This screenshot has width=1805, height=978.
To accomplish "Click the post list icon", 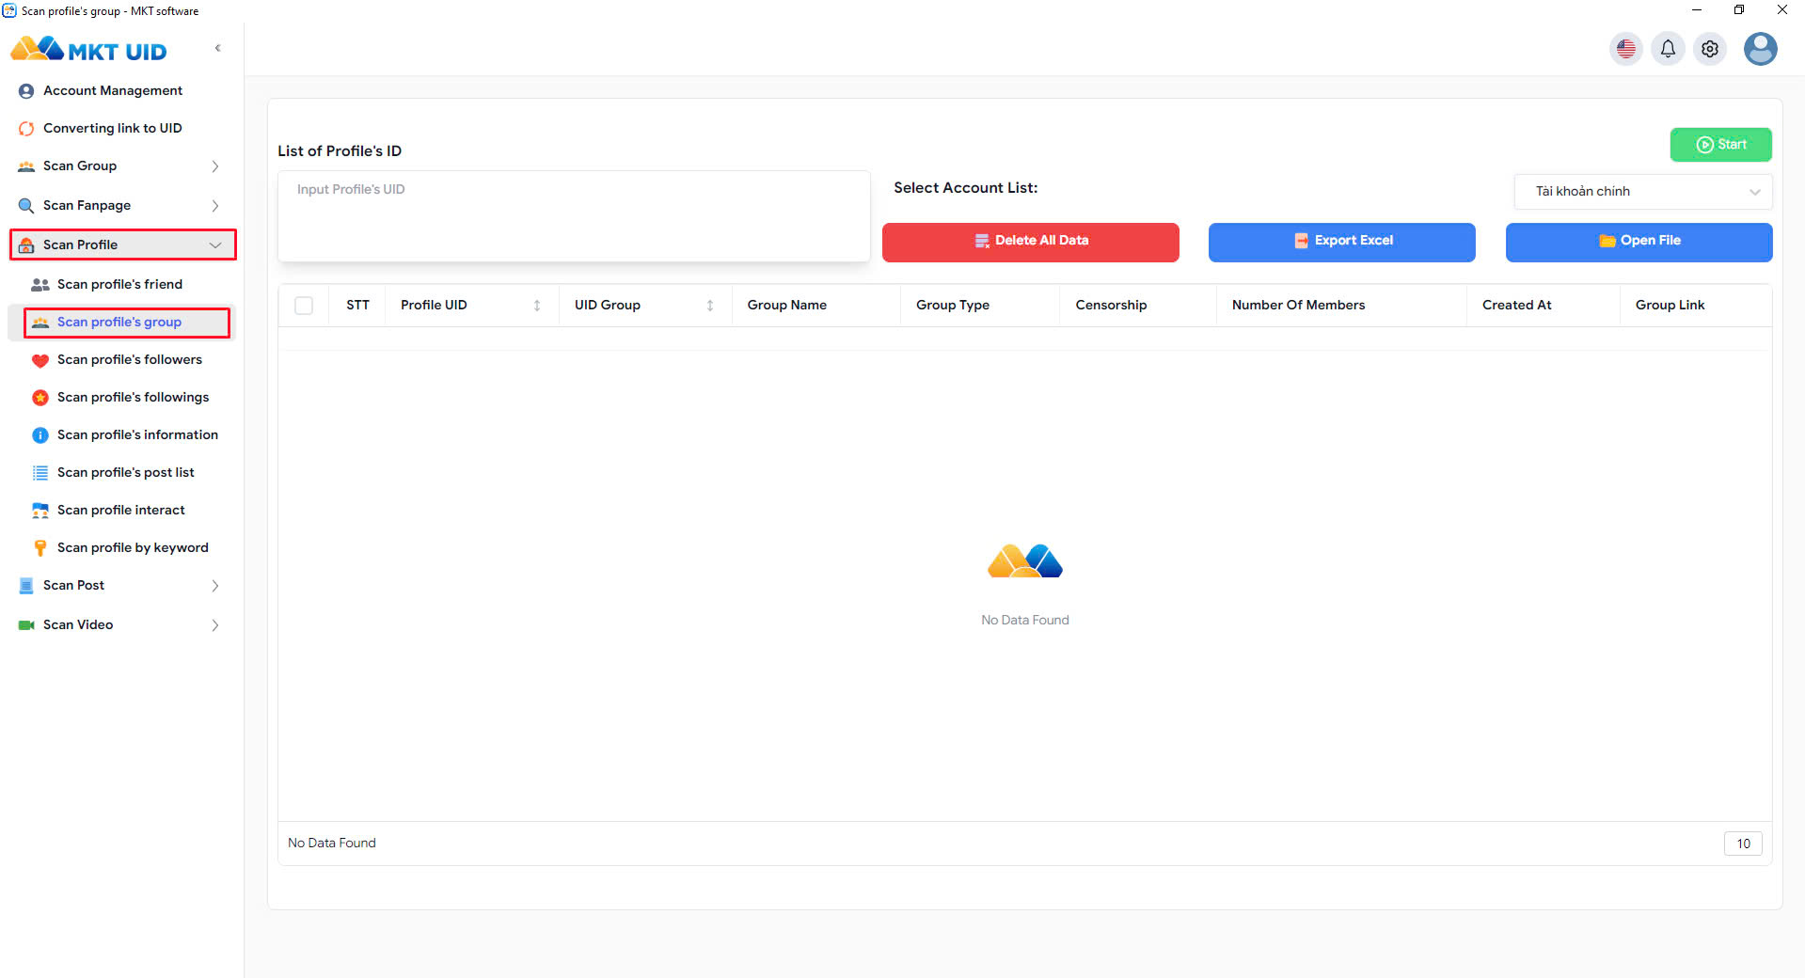I will point(40,473).
